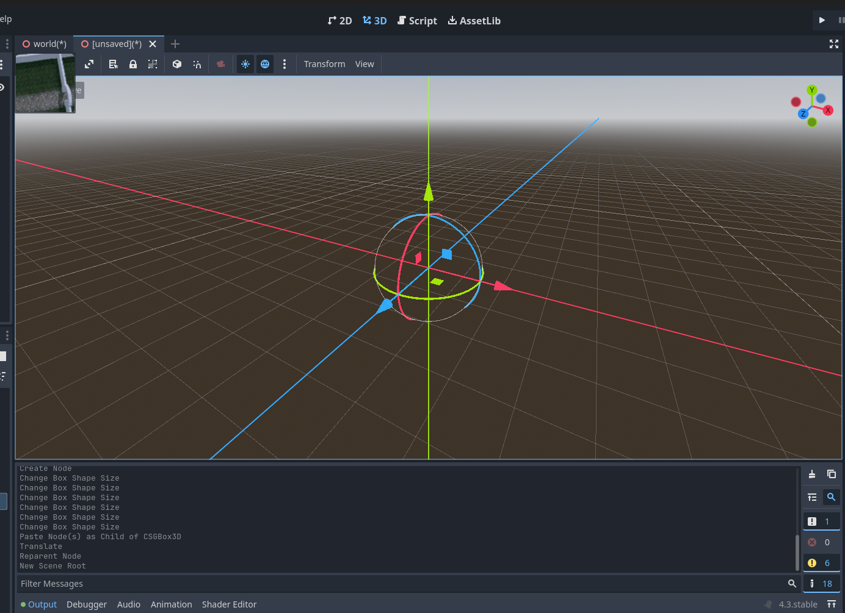Click the eye visibility icon in left panel
845x613 pixels.
2,87
